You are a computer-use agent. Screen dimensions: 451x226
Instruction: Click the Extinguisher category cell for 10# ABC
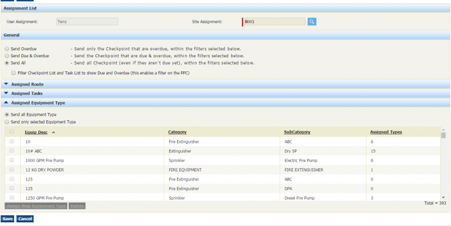[180, 151]
